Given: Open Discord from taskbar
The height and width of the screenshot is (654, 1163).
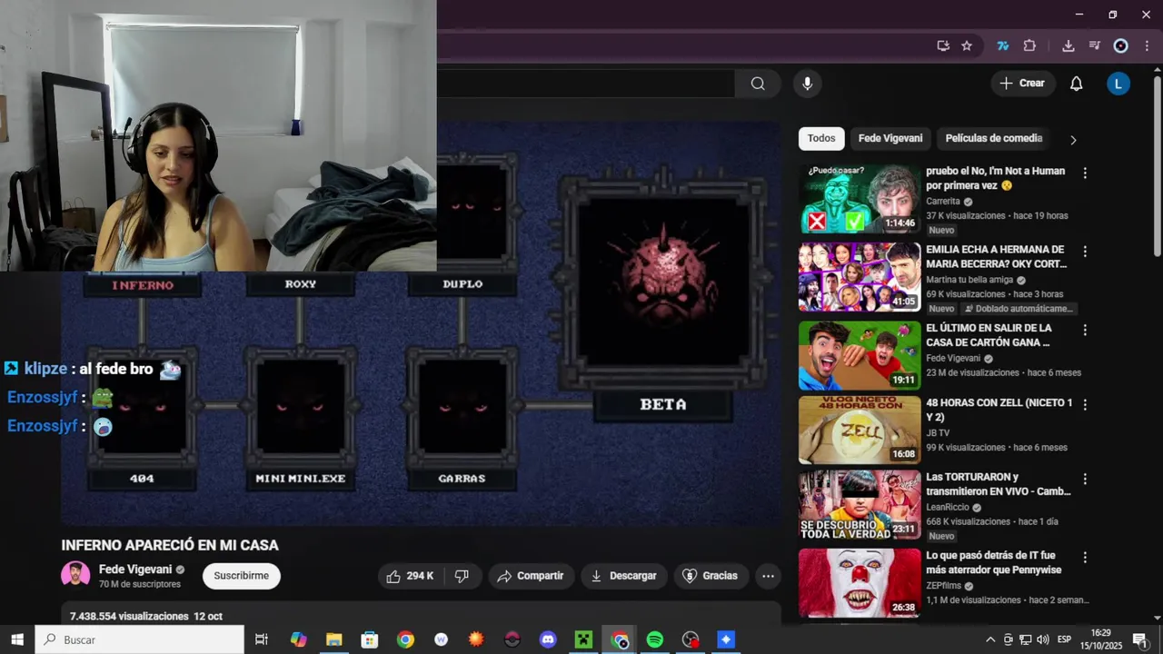Looking at the screenshot, I should pos(548,639).
